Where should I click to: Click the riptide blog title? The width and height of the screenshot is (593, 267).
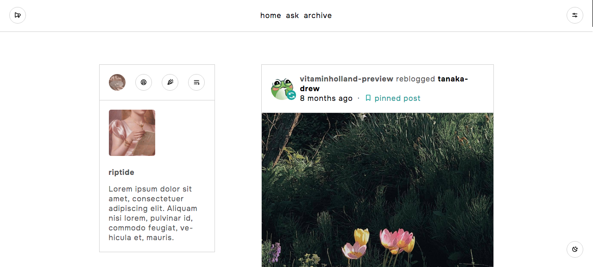[121, 172]
